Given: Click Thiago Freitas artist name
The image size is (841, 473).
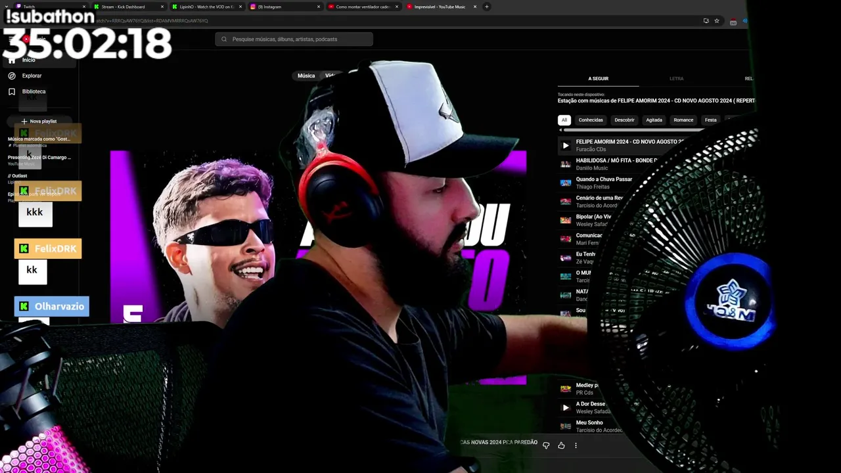Looking at the screenshot, I should 593,187.
